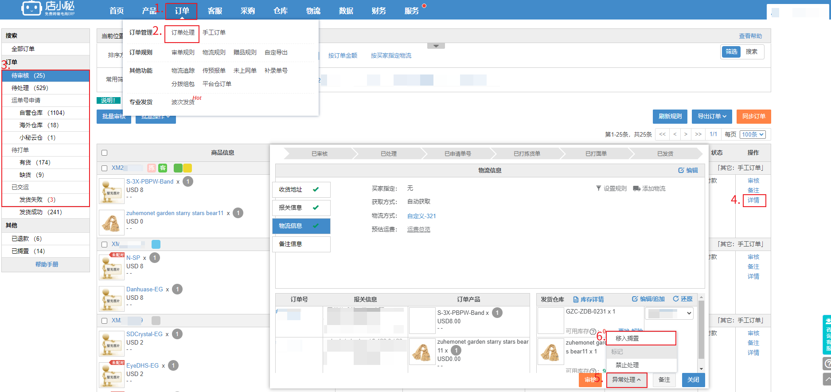Click the document icon for 库存详情

576,299
